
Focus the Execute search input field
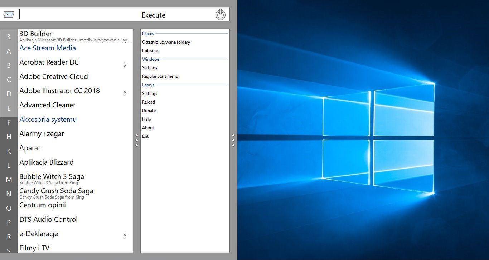[x=115, y=15]
